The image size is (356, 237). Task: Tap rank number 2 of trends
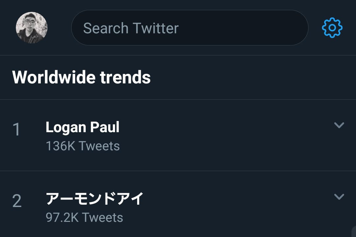point(17,201)
